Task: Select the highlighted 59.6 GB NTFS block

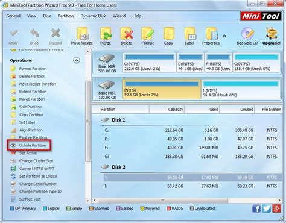Action: (x=162, y=89)
